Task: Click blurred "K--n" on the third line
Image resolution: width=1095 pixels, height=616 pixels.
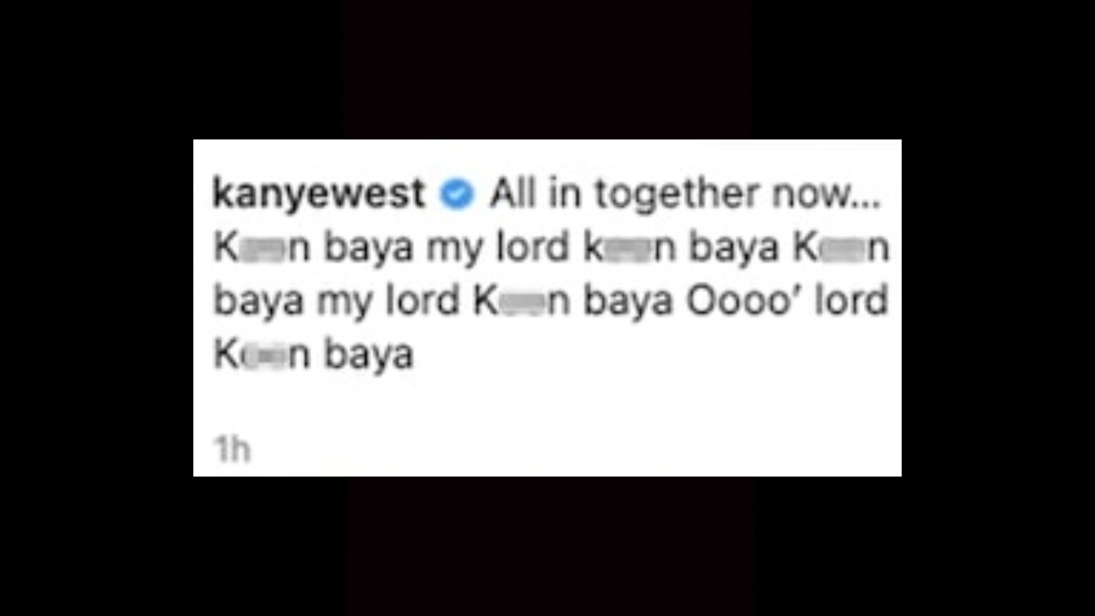Action: tap(523, 301)
